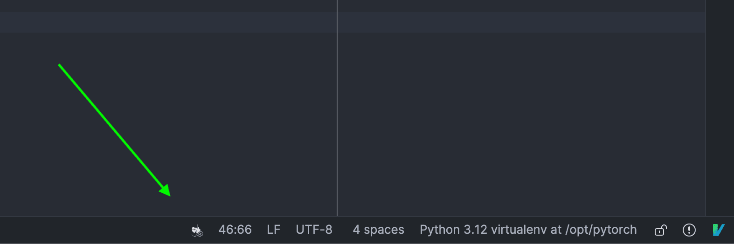
Task: Click the vertical editor split divider
Action: (337, 108)
